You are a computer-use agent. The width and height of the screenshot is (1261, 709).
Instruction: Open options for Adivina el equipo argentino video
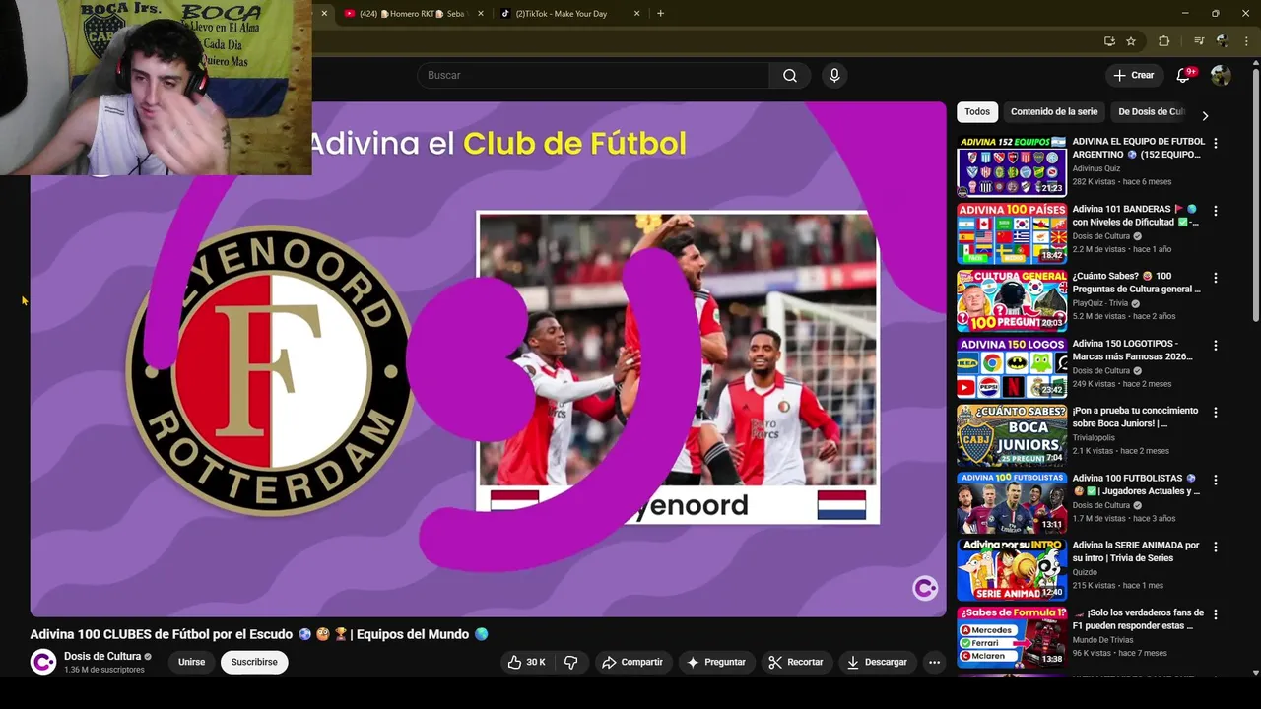(x=1215, y=143)
